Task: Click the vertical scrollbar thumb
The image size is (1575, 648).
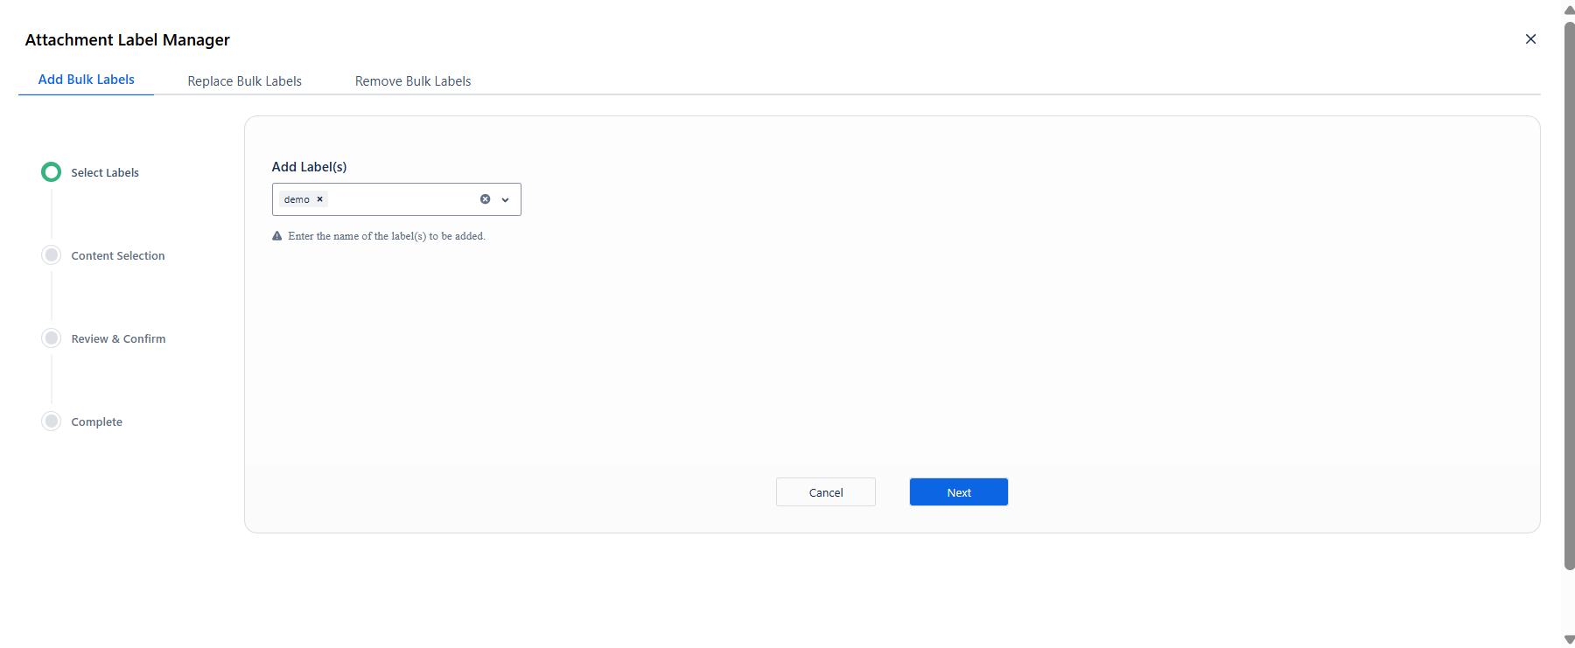Action: point(1569,296)
